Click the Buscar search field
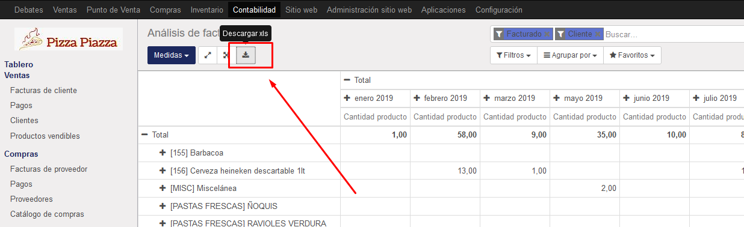Screen dimensions: 744x227 (673, 34)
